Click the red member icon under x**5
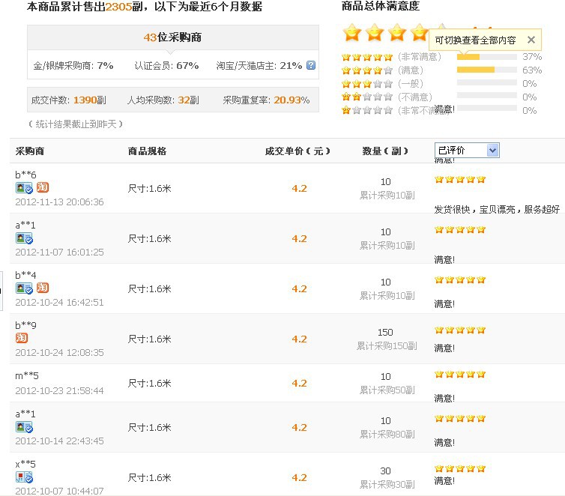565x496 pixels. (x=24, y=477)
